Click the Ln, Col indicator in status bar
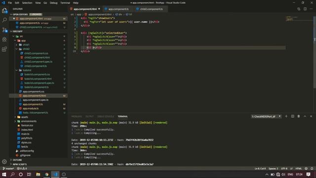The width and height of the screenshot is (316, 178). pyautogui.click(x=260, y=168)
